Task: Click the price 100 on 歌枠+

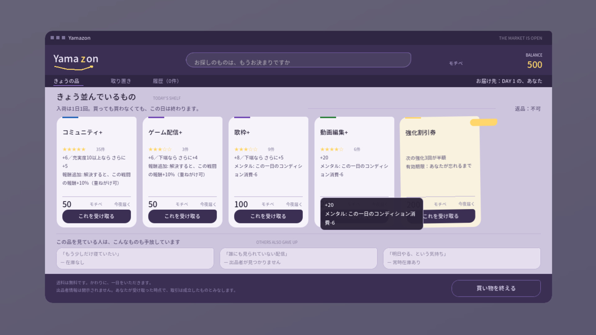Action: [x=241, y=204]
